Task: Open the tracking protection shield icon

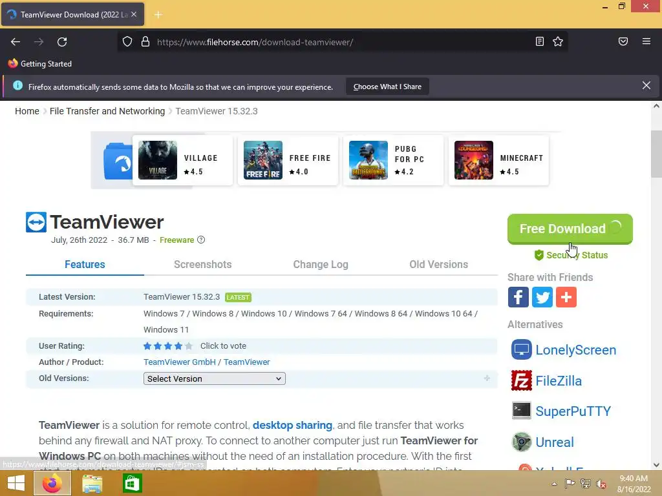Action: 127,41
